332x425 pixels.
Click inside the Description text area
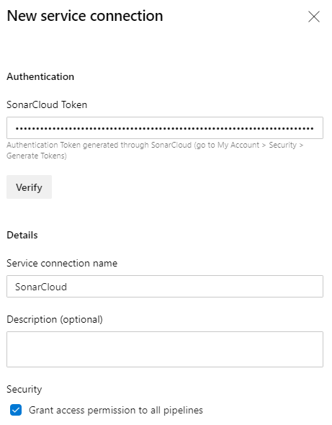pyautogui.click(x=165, y=349)
